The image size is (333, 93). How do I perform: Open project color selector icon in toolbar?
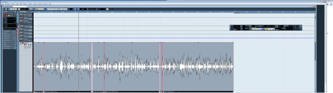111,9
